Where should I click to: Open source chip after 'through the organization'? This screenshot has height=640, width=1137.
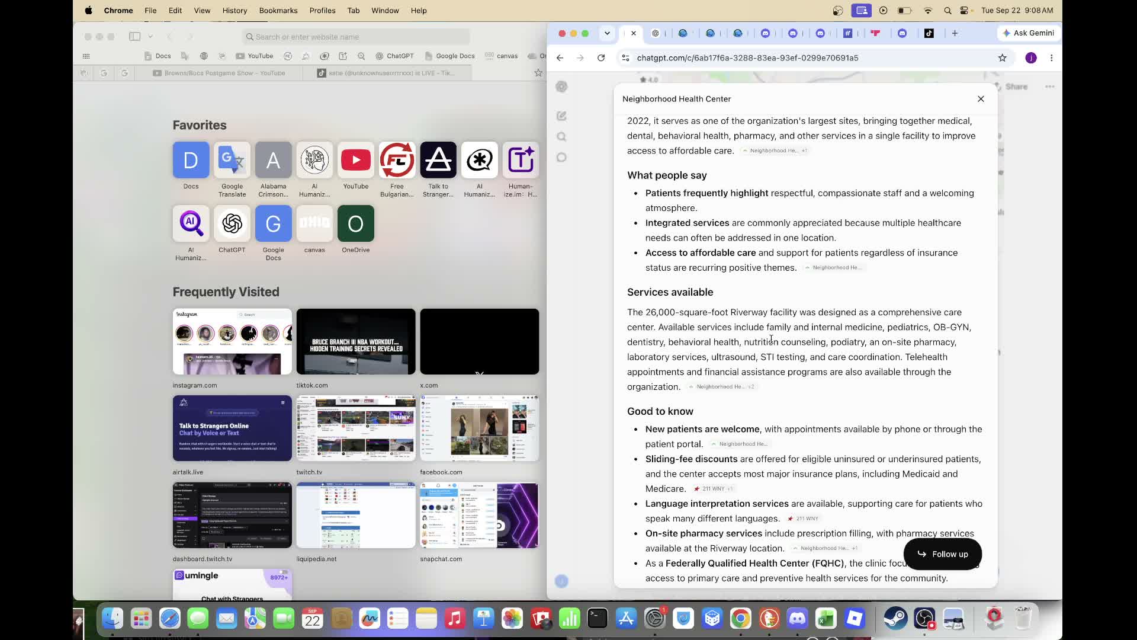click(721, 387)
